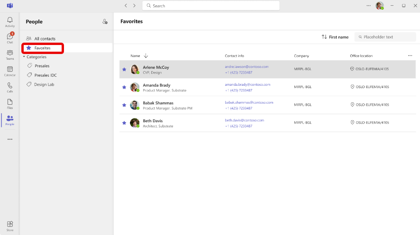Click the add contact icon beside People
Screen dimensions: 420x235
click(x=105, y=22)
